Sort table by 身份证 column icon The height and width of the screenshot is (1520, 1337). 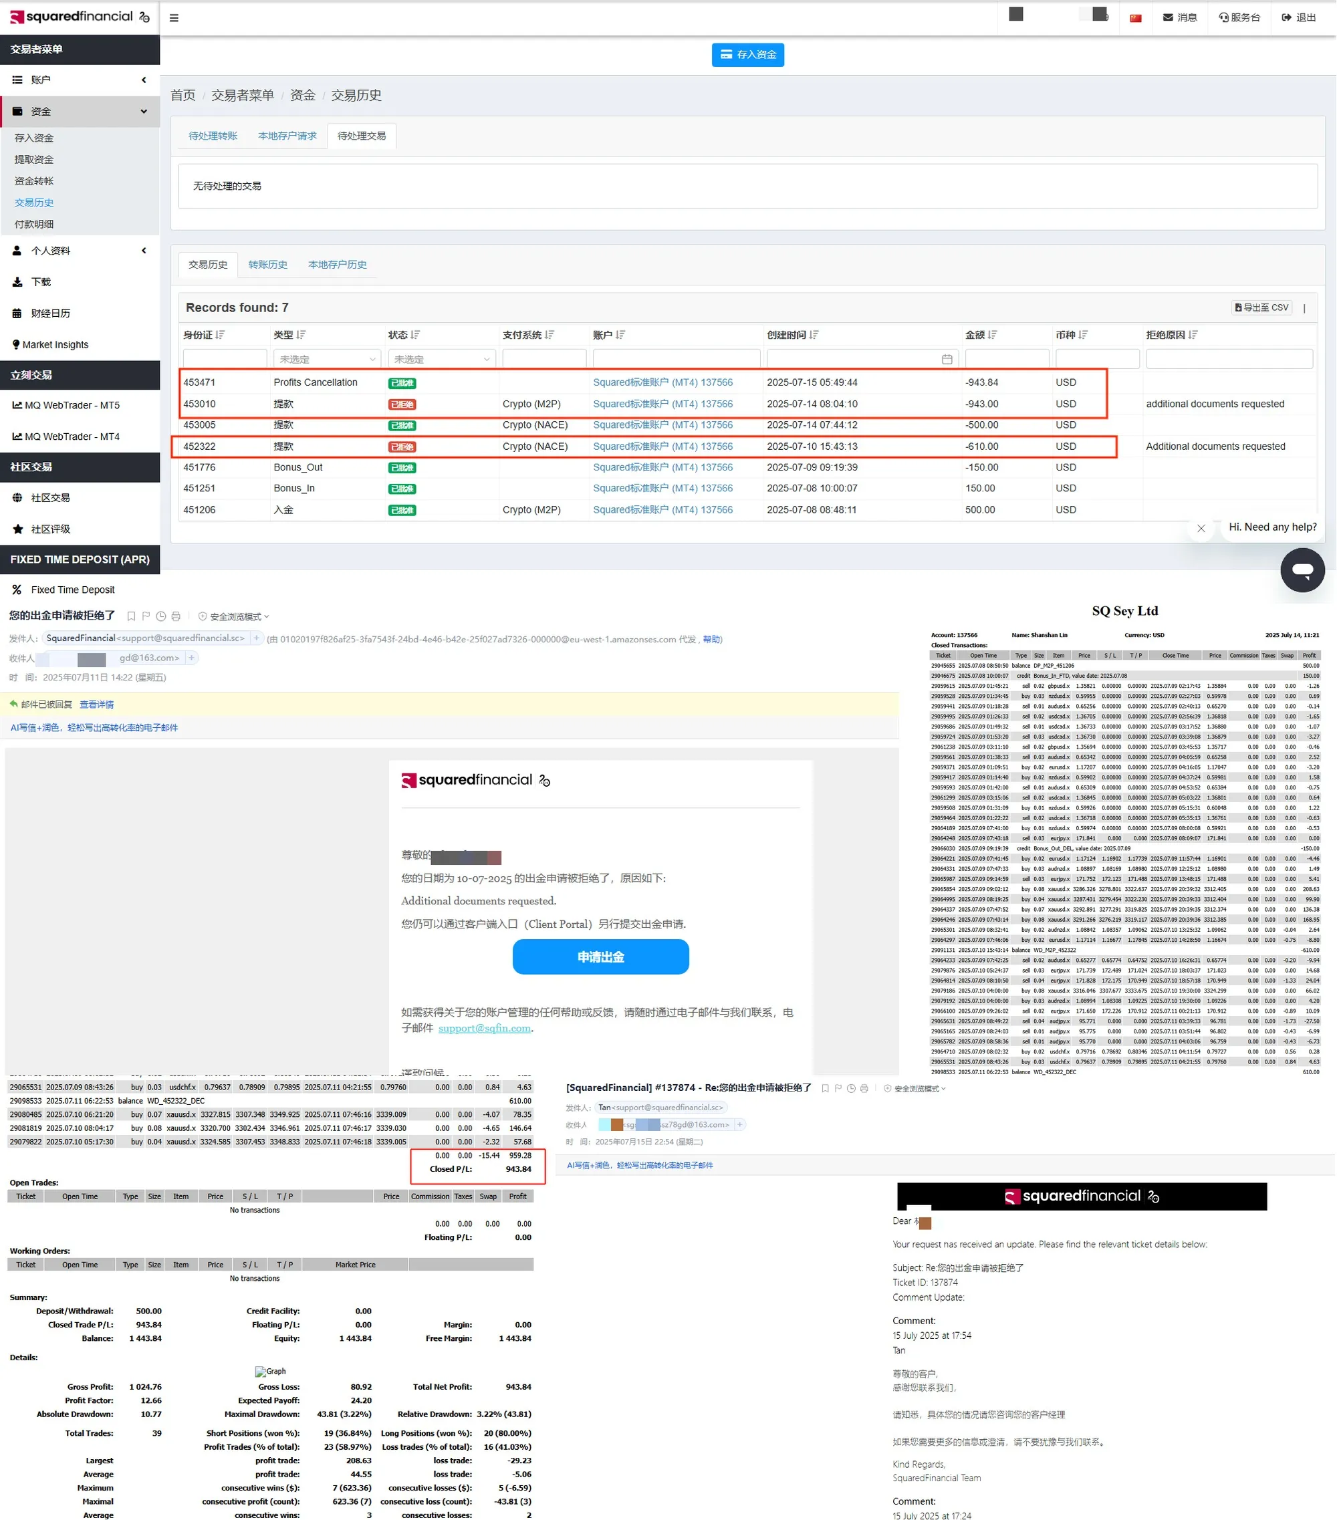point(220,336)
